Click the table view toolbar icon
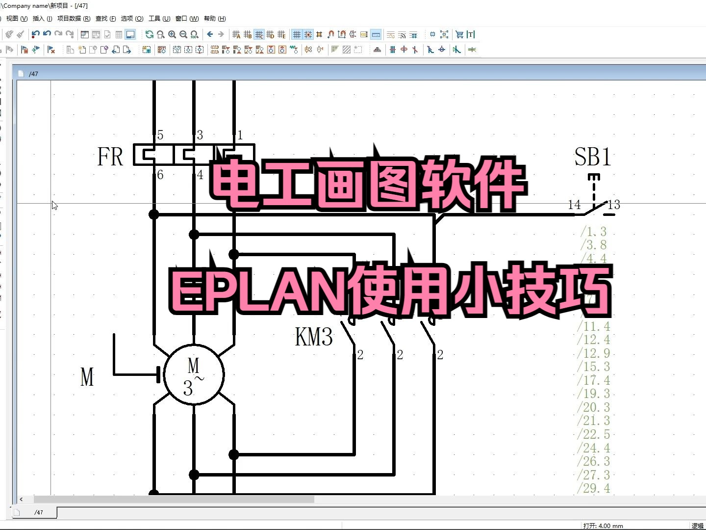Image resolution: width=706 pixels, height=530 pixels. point(119,34)
